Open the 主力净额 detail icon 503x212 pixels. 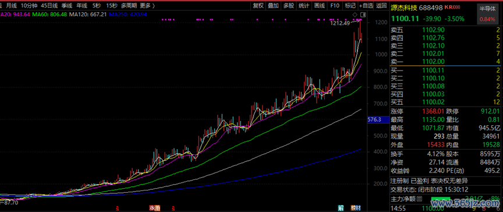pos(419,199)
